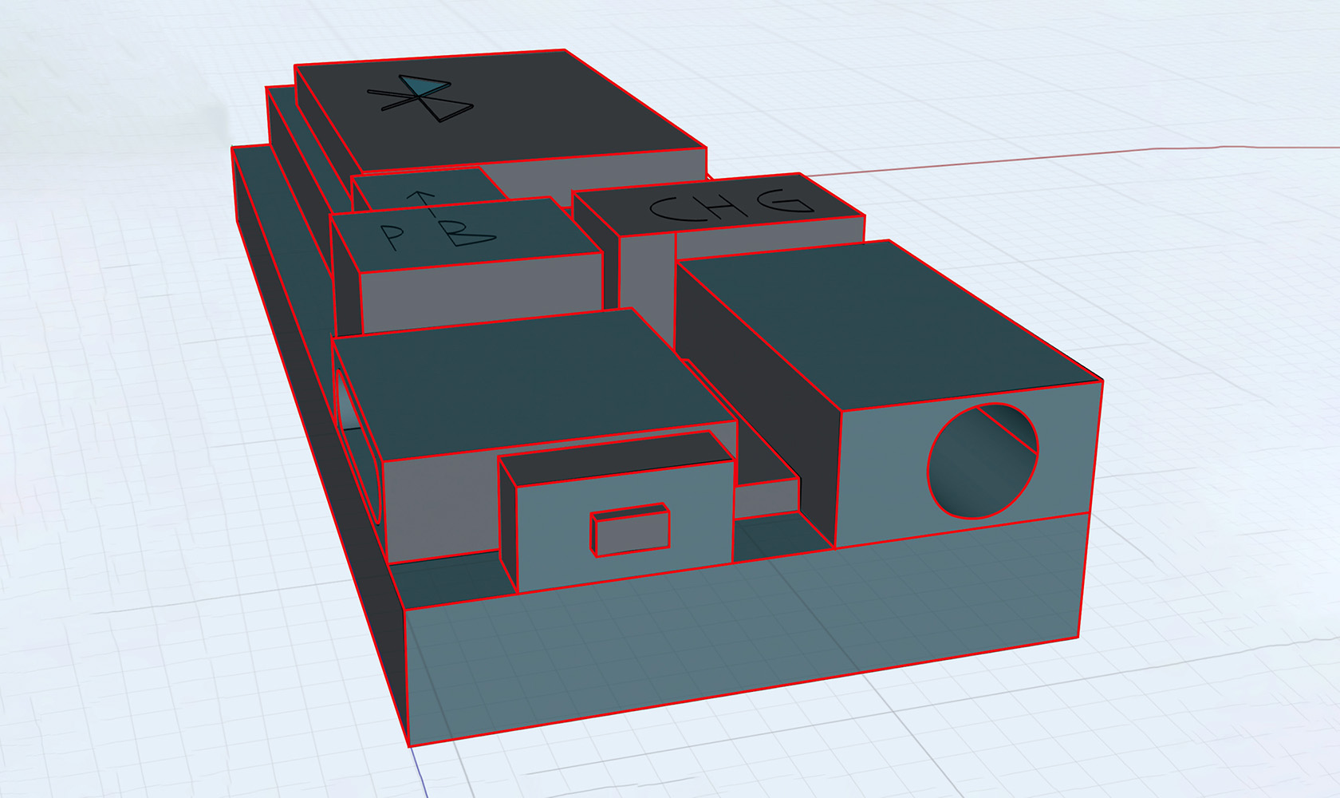
Task: Click the arrow sketch above the PB block
Action: [x=422, y=205]
